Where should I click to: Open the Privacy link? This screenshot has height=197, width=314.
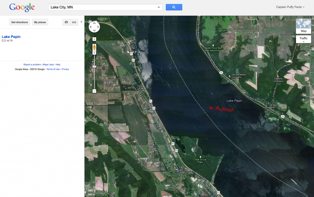click(x=65, y=69)
